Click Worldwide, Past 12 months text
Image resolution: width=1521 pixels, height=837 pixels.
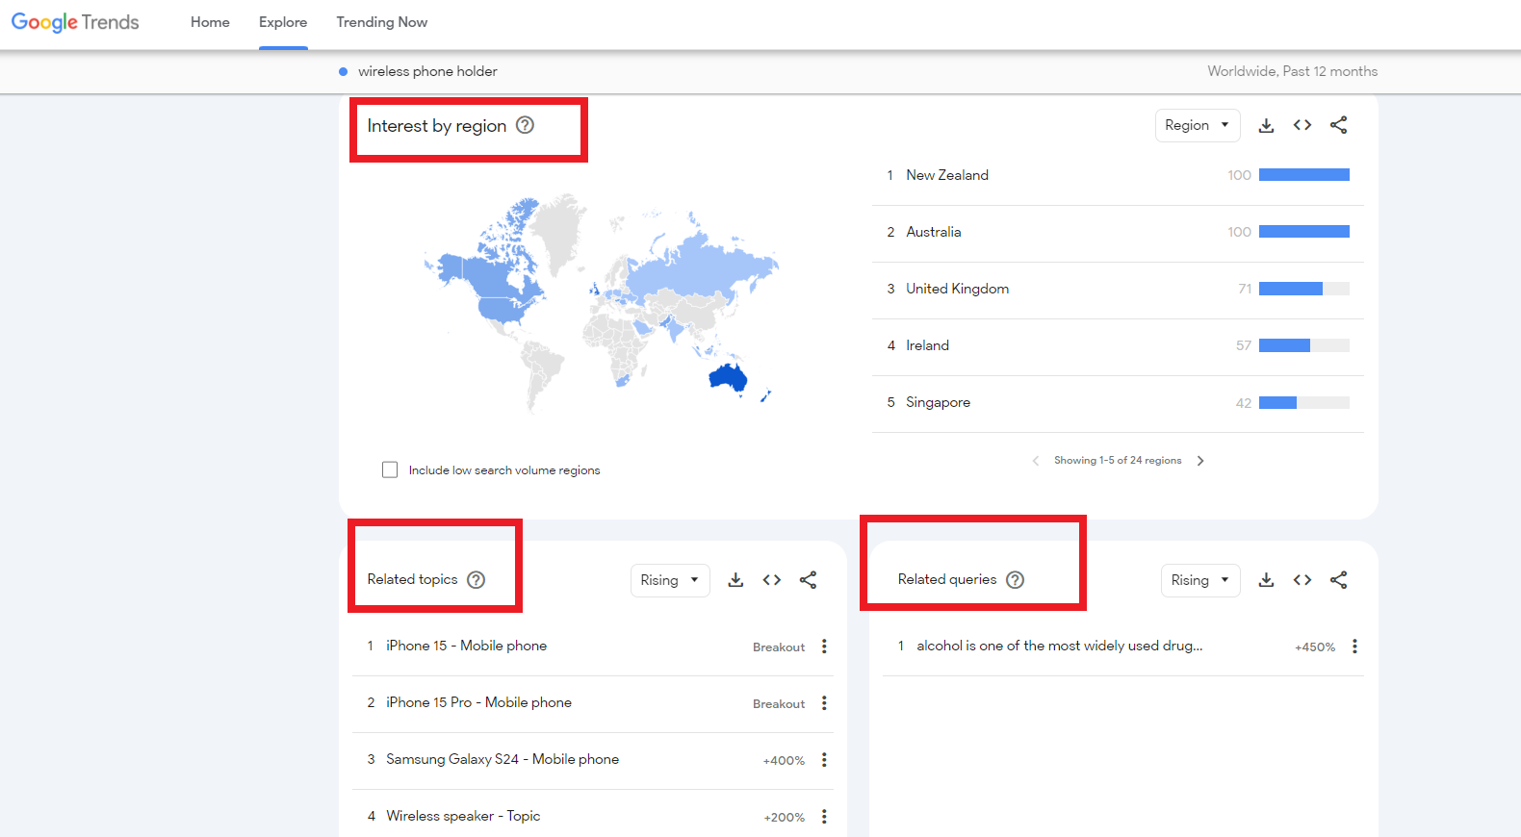tap(1293, 71)
